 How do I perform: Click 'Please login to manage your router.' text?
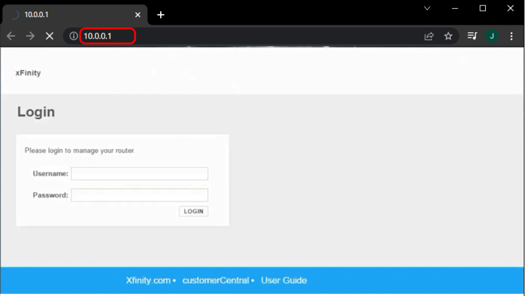click(80, 150)
